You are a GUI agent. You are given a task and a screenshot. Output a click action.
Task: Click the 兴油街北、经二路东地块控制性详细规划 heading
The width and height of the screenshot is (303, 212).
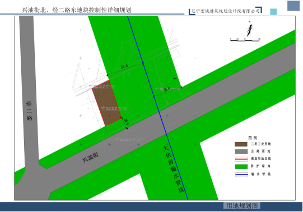coord(77,10)
